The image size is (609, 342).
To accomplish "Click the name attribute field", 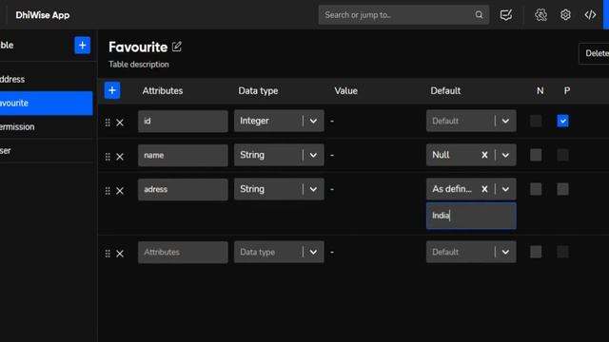I will pos(183,155).
